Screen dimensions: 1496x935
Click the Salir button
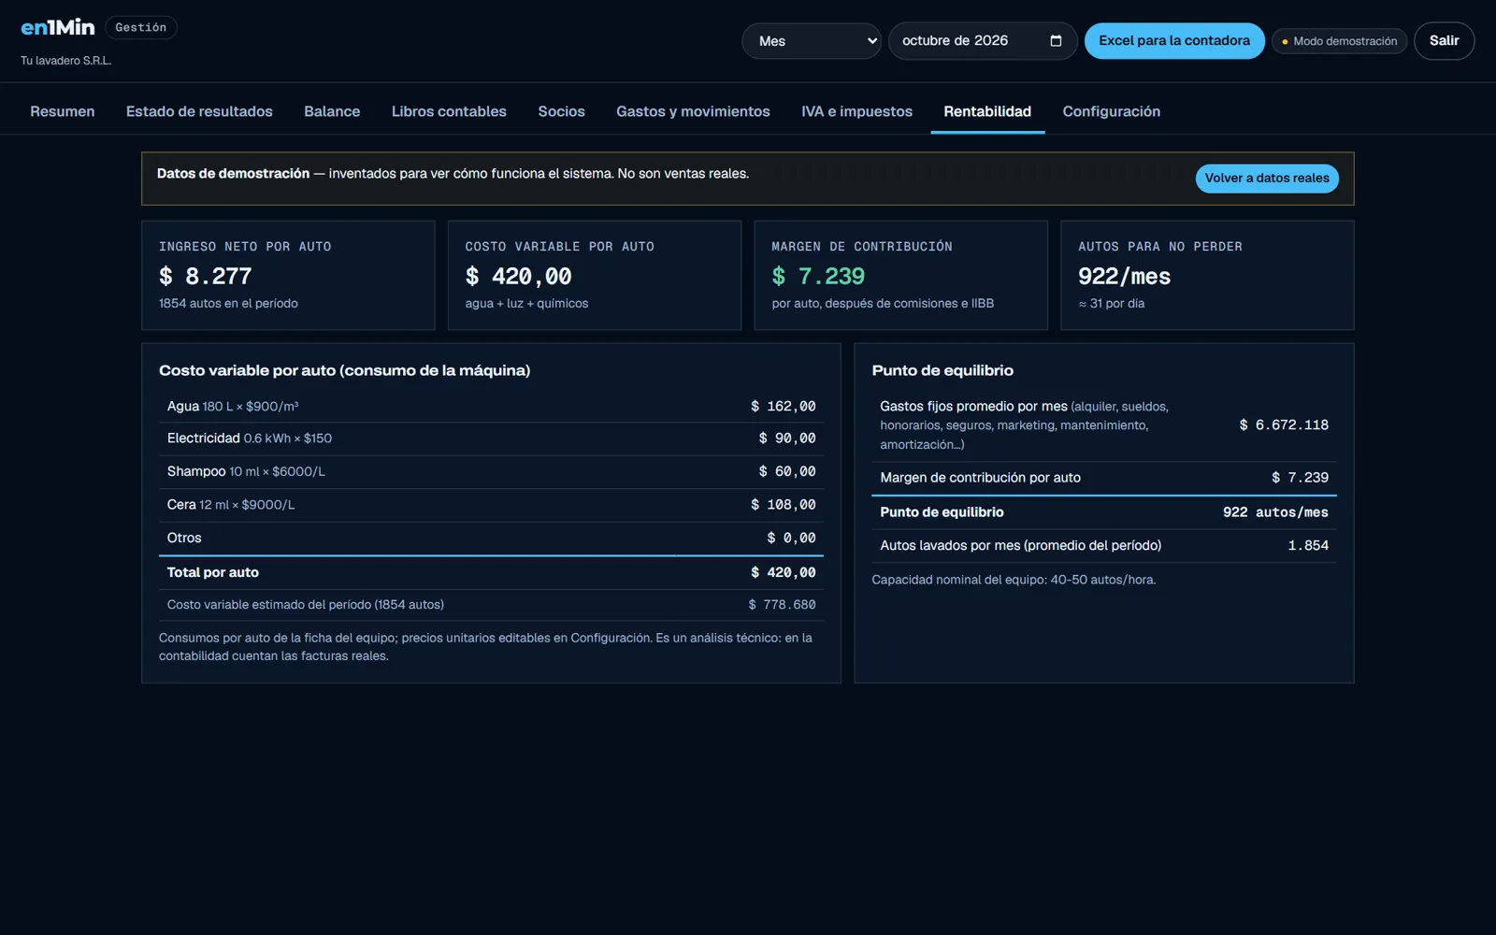click(1444, 41)
